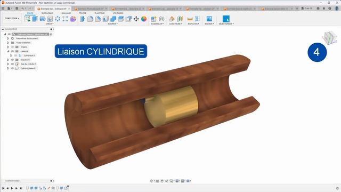Open timeline settings gear
341x192 pixels.
pyautogui.click(x=337, y=188)
